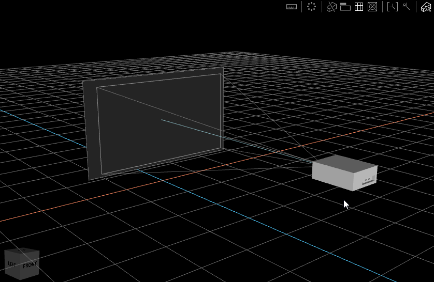Click the dotted circle orbit icon
Viewport: 434px width, 282px height.
311,7
